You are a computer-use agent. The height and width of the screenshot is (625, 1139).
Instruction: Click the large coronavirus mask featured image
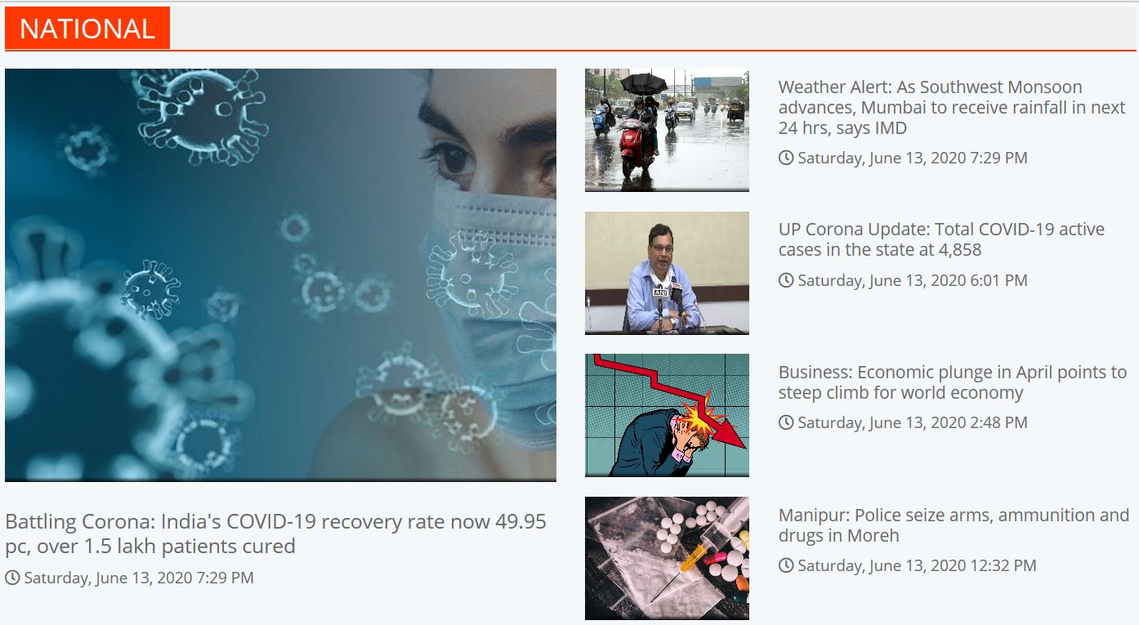point(280,275)
